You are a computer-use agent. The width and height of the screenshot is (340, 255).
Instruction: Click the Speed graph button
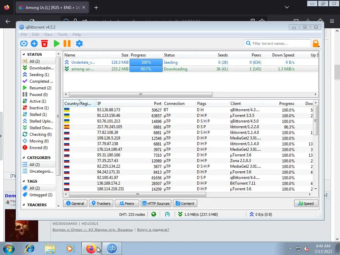[306, 204]
